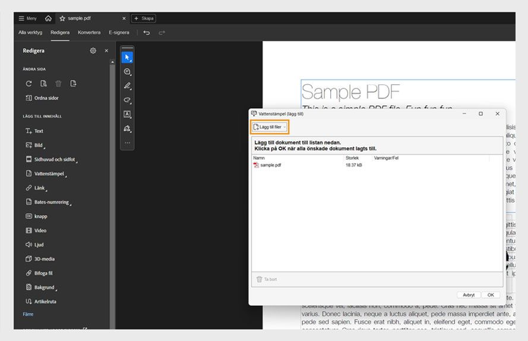The height and width of the screenshot is (341, 528).
Task: Select the arrow selection tool
Action: coord(127,58)
